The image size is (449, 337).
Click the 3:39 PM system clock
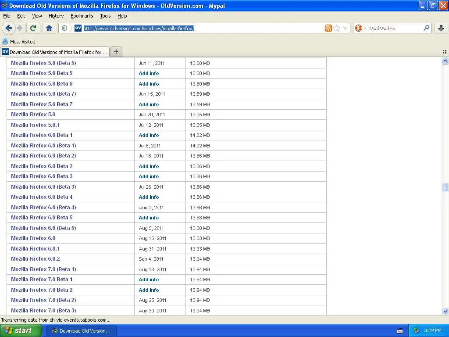tap(433, 331)
